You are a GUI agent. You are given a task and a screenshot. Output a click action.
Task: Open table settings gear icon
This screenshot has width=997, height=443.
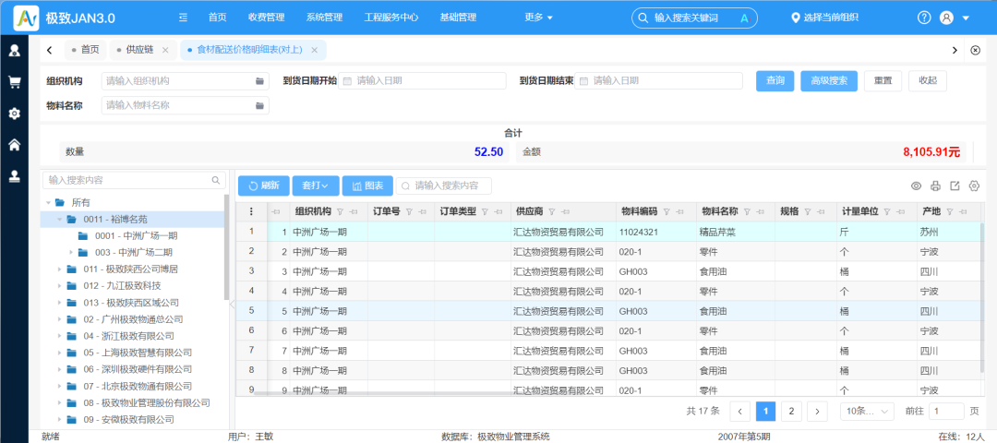[x=974, y=186]
